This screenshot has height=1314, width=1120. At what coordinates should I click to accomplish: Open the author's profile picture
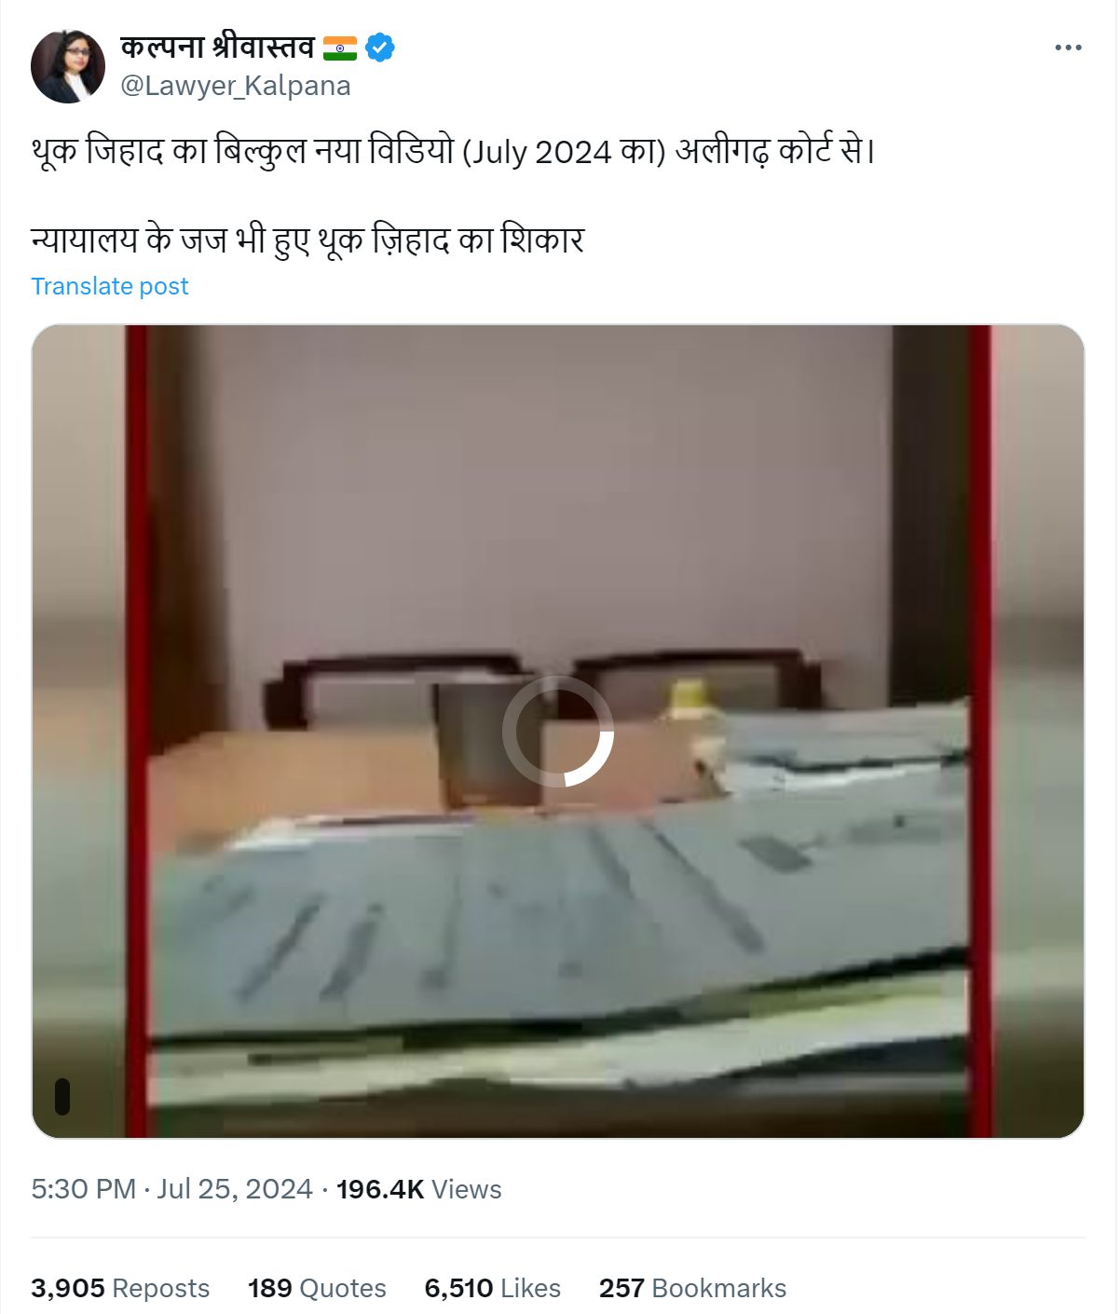(68, 66)
